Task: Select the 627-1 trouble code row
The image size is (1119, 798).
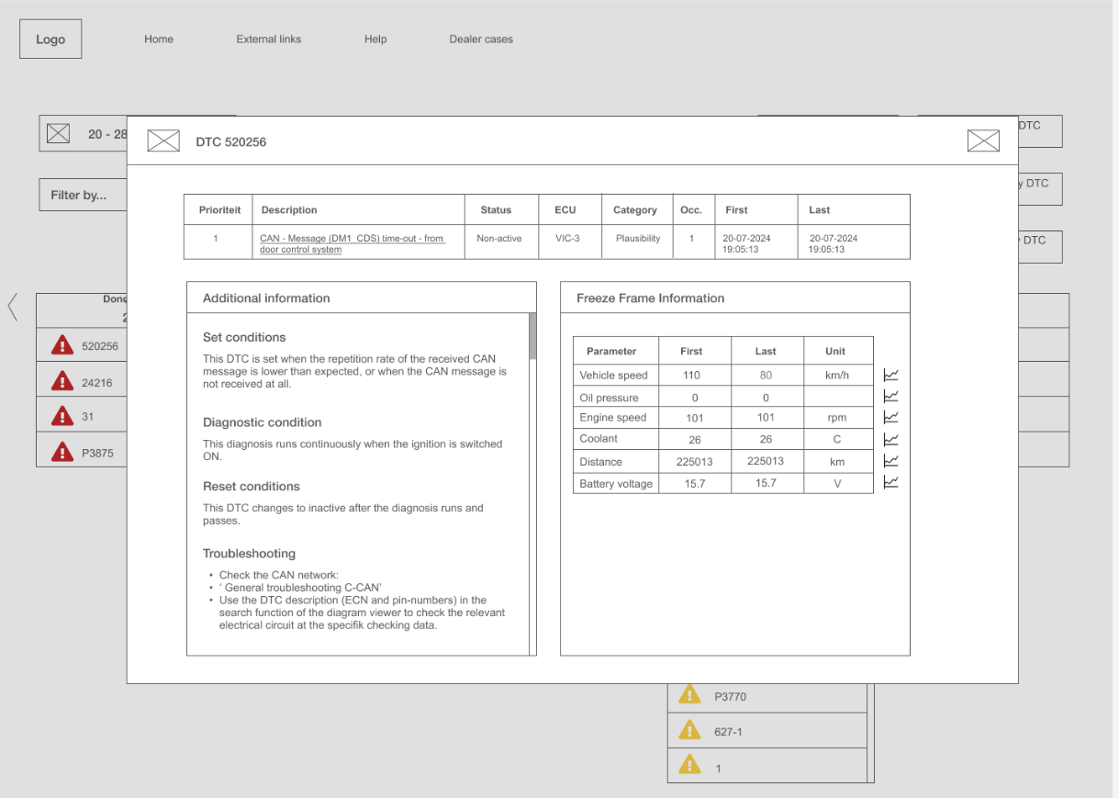Action: (767, 732)
